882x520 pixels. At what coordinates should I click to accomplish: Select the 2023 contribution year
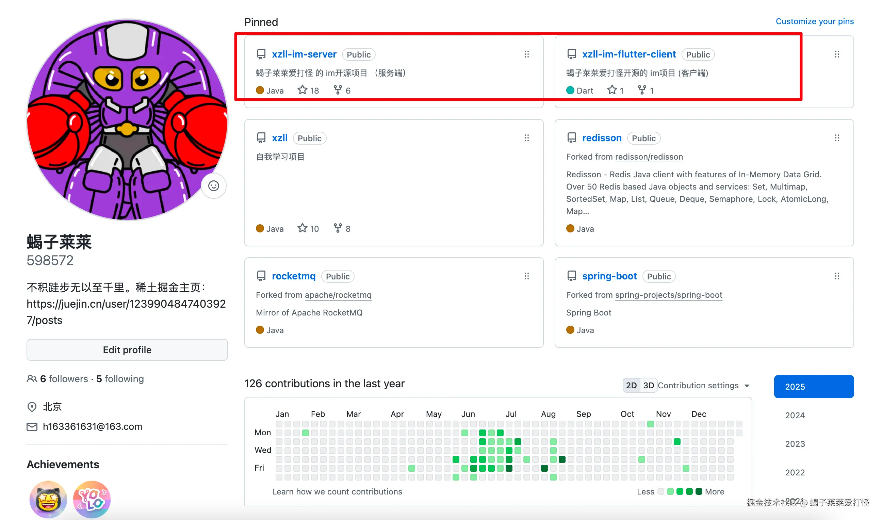[x=795, y=444]
